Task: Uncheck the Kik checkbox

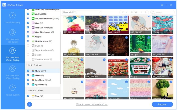Action: (28, 36)
